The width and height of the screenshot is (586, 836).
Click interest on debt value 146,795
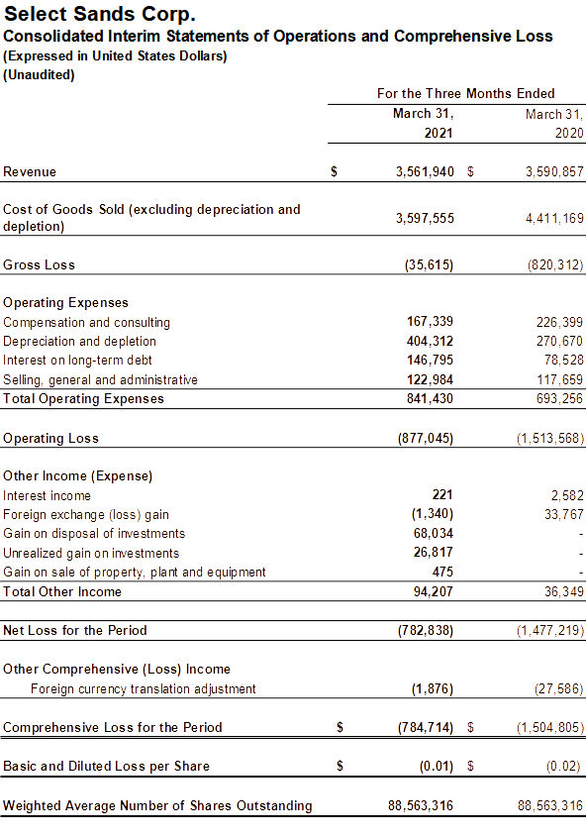pos(430,360)
